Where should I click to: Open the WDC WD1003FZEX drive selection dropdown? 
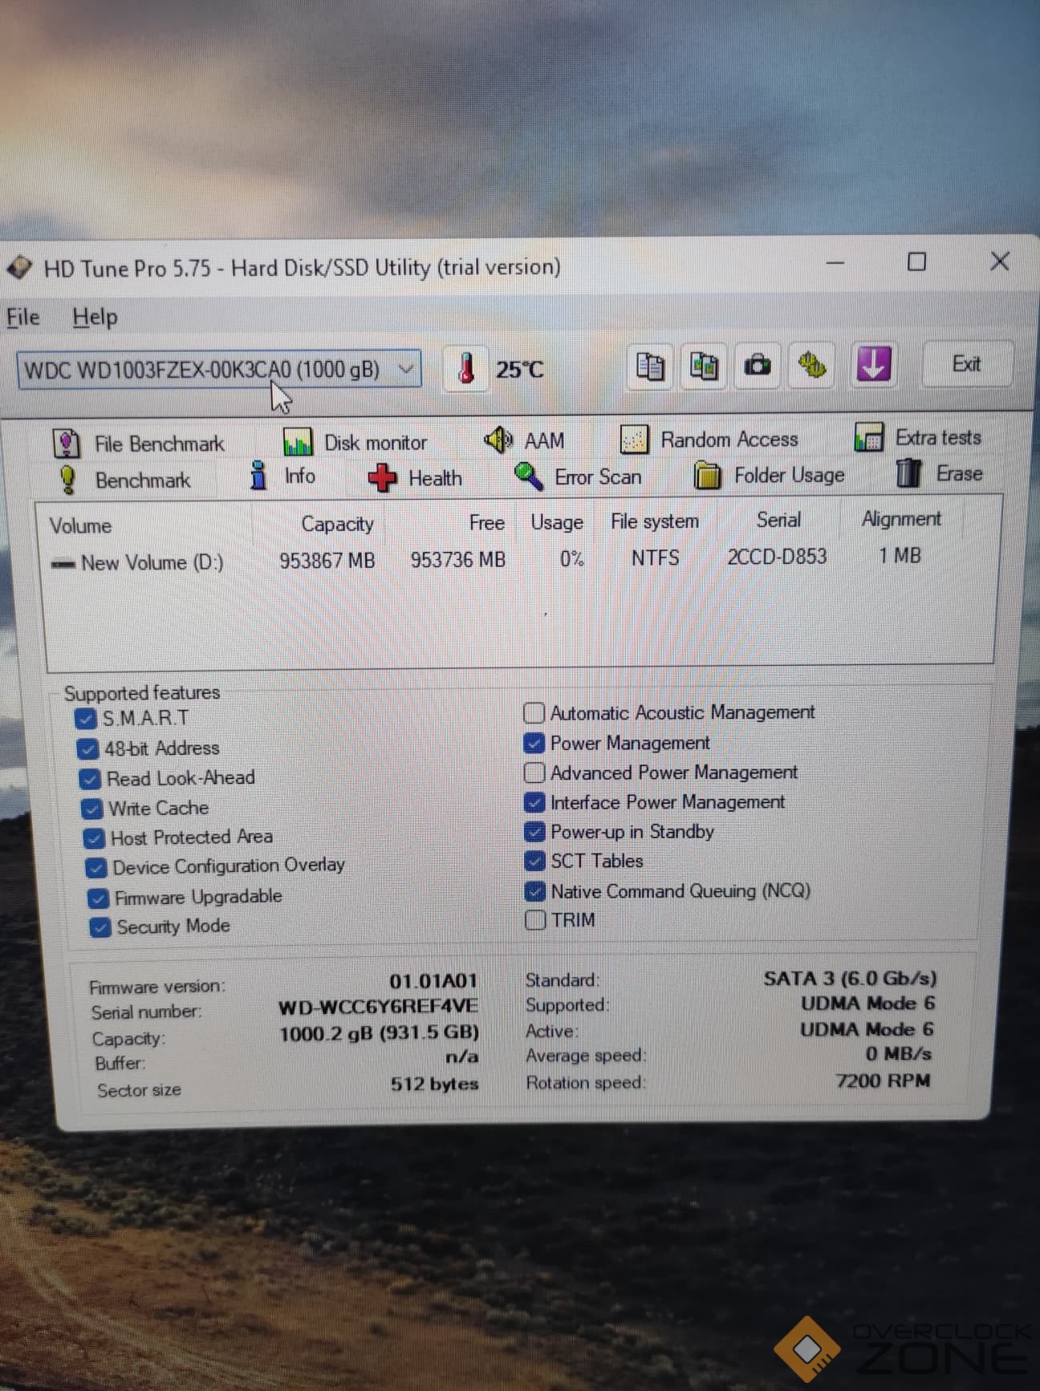(x=219, y=370)
